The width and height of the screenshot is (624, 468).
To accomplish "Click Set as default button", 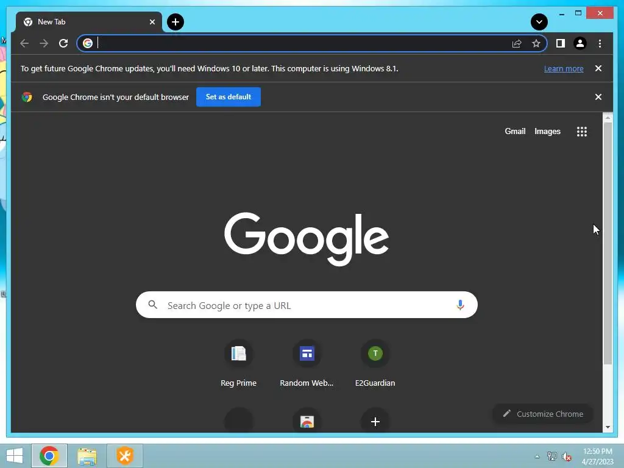I will coord(229,97).
